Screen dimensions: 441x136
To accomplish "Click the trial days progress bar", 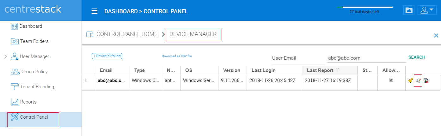I will [365, 7].
